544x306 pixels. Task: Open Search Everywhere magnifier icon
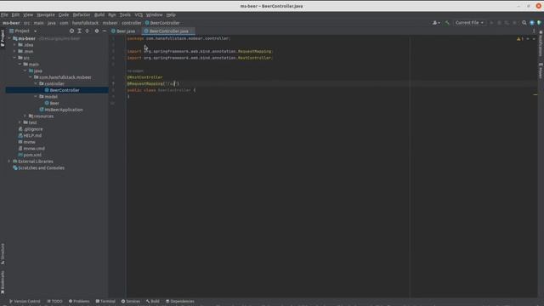click(x=524, y=23)
